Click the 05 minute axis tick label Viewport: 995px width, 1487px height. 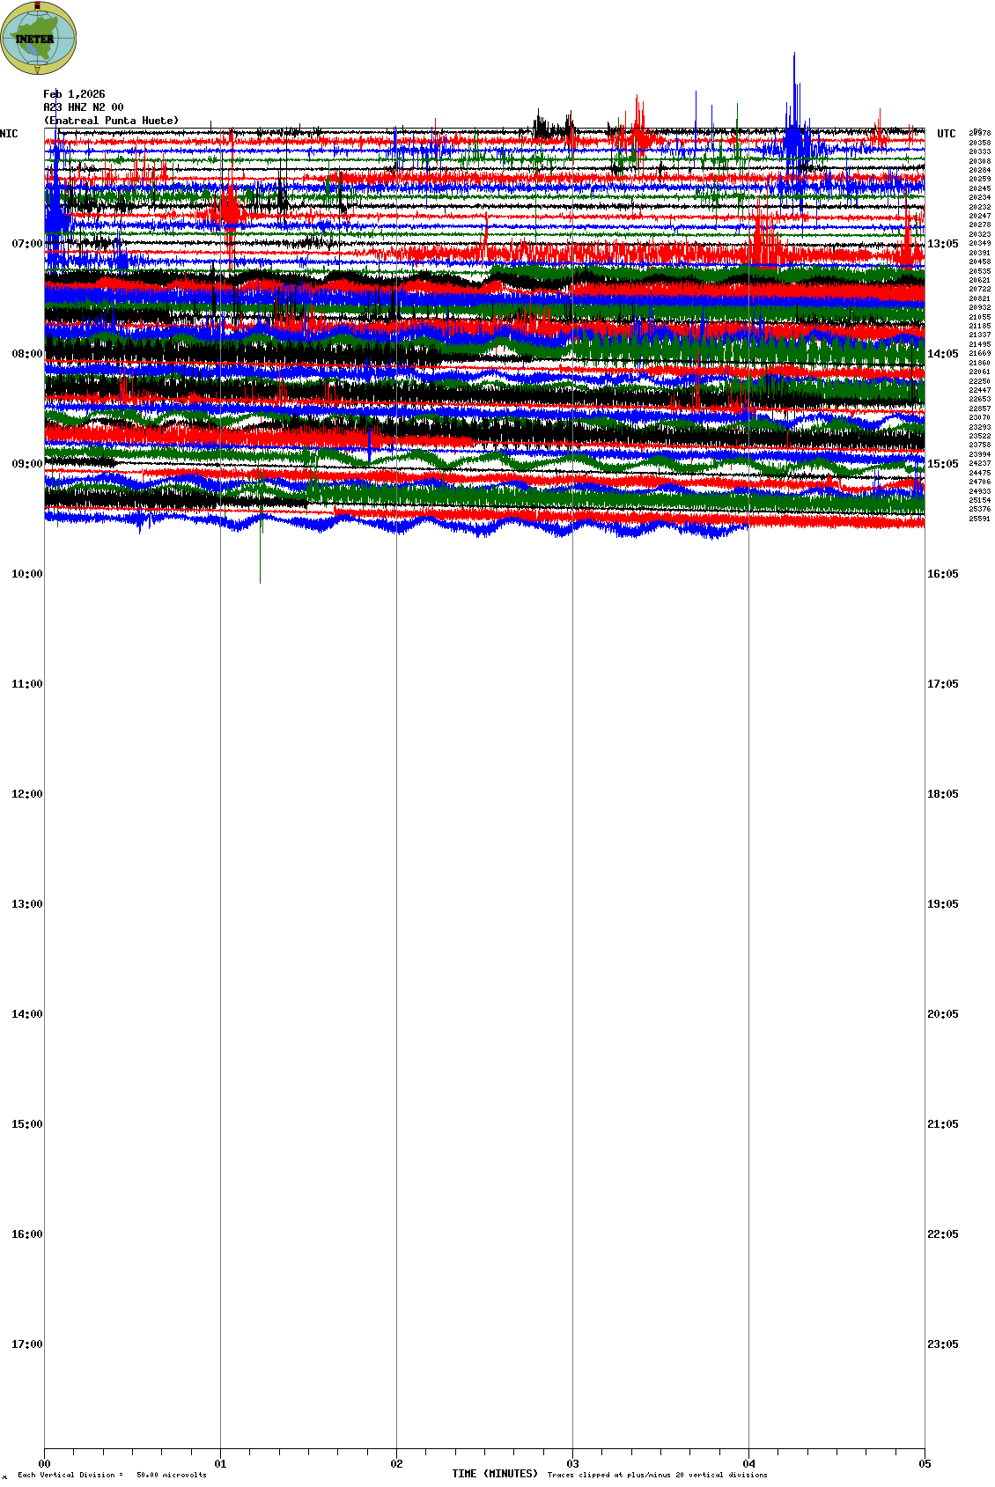point(925,1464)
